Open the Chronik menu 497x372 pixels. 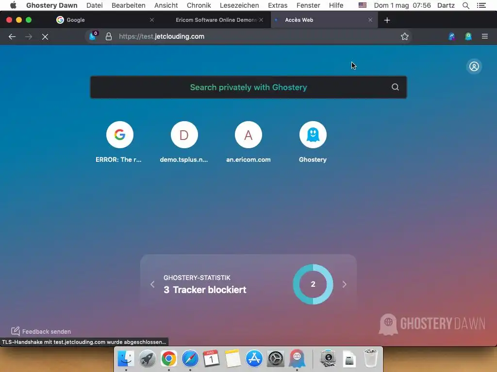point(199,5)
